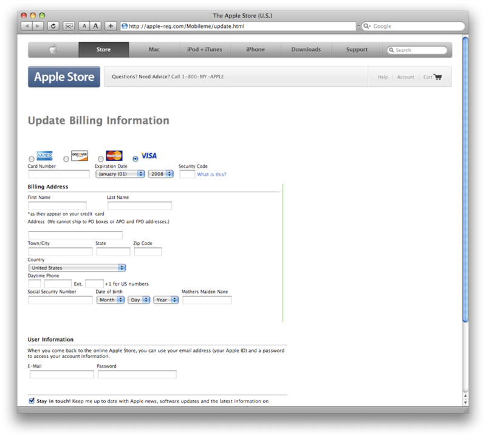
Task: Open the Support tab
Action: point(357,50)
